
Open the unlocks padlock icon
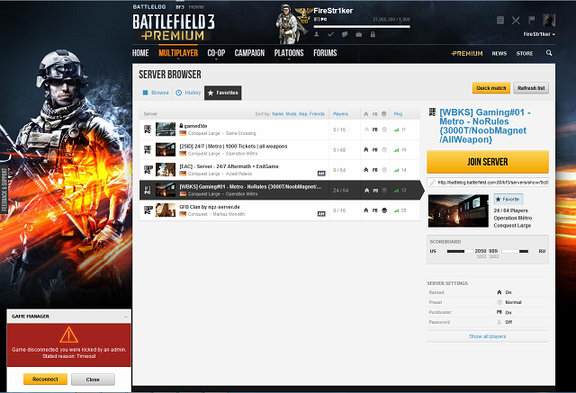pos(373,34)
